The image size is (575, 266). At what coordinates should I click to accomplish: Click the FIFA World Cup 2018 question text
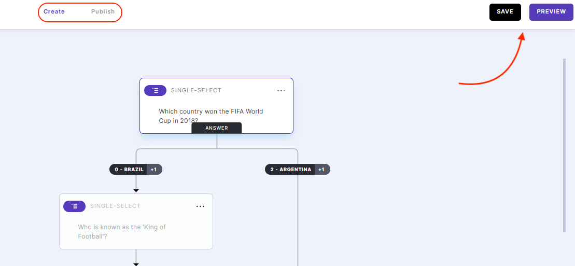(211, 116)
